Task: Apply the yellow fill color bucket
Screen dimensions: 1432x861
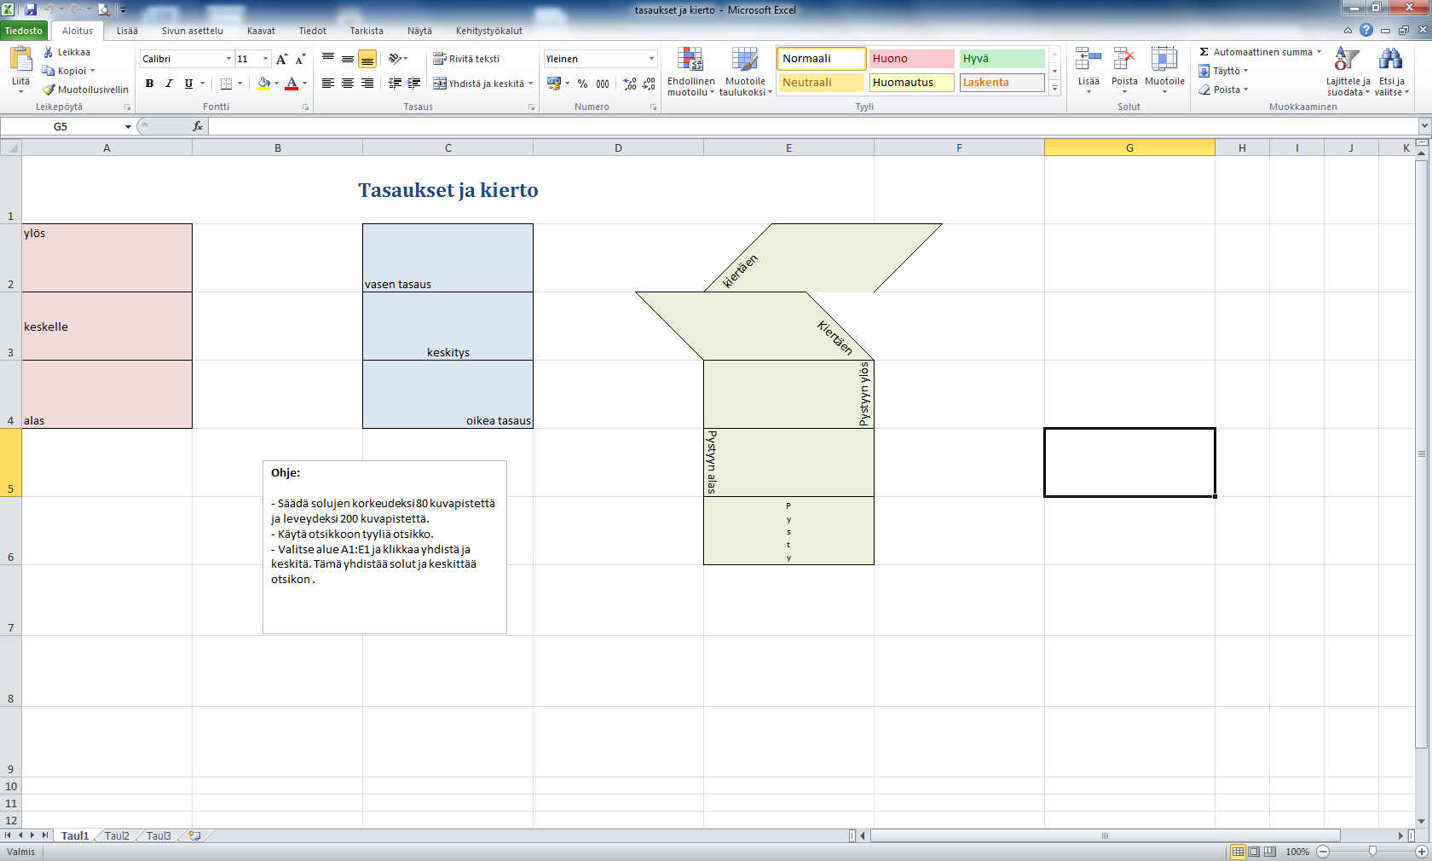Action: (263, 84)
